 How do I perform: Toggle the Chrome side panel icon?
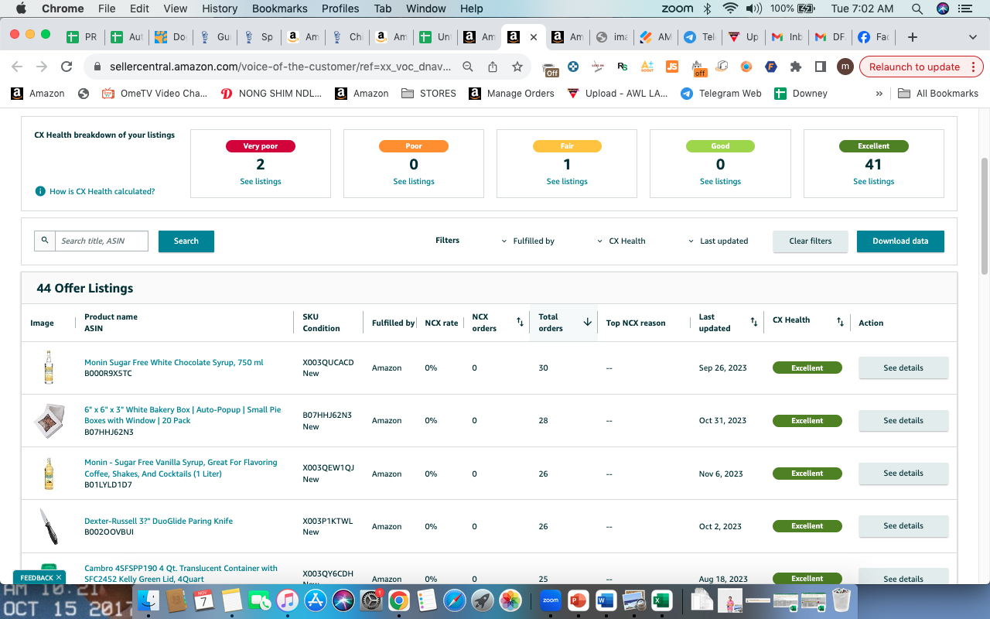tap(821, 67)
